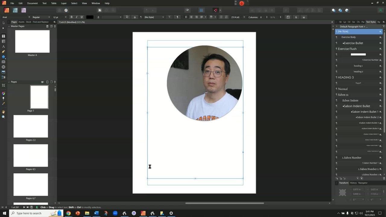The image size is (386, 217).
Task: Select the Vector Crop tool
Action: pyautogui.click(x=3, y=85)
